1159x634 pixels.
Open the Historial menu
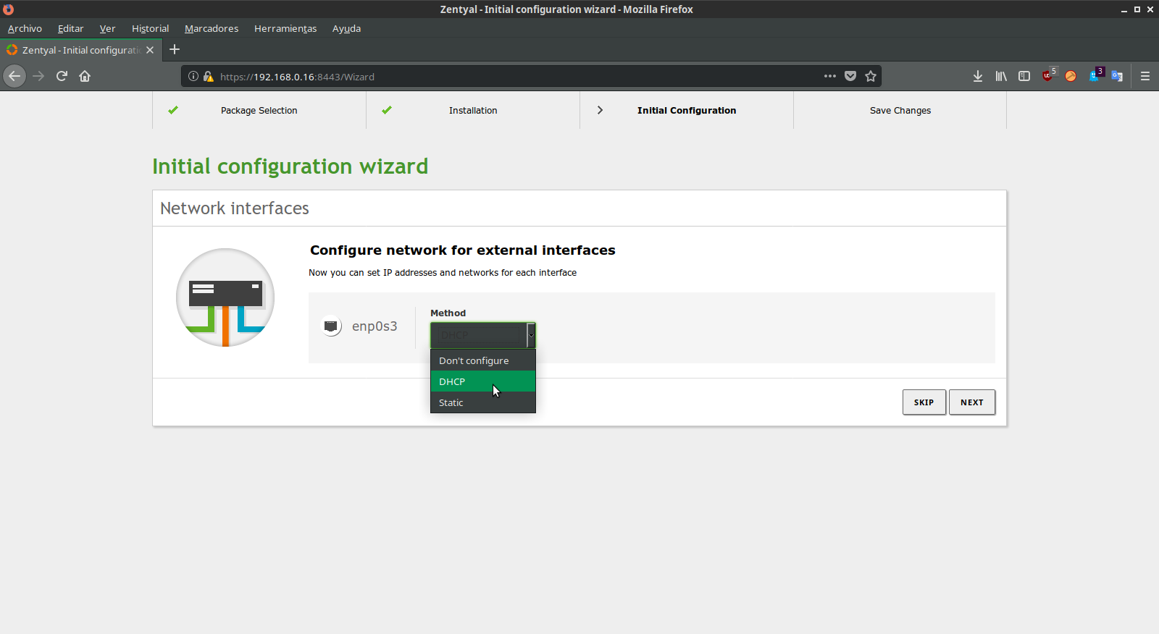tap(150, 28)
